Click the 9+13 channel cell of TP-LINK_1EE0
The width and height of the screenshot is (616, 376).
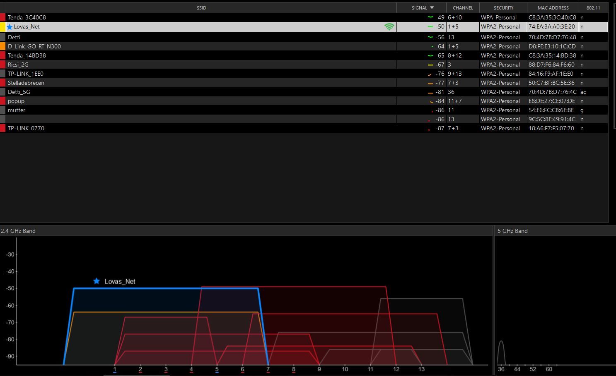coord(454,74)
